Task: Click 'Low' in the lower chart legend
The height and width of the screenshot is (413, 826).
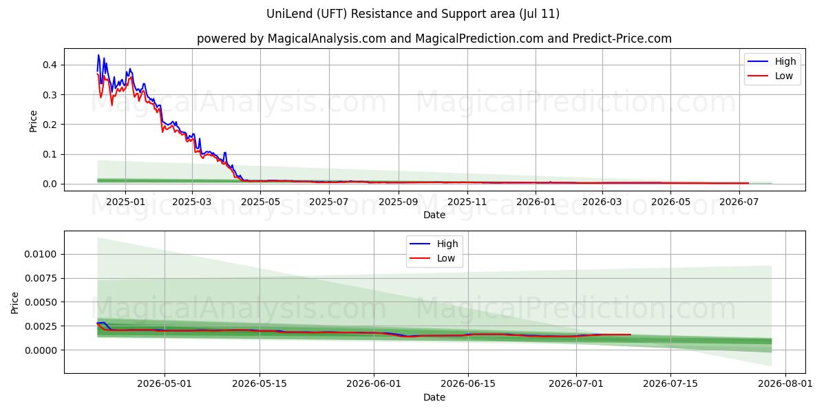Action: (x=446, y=259)
